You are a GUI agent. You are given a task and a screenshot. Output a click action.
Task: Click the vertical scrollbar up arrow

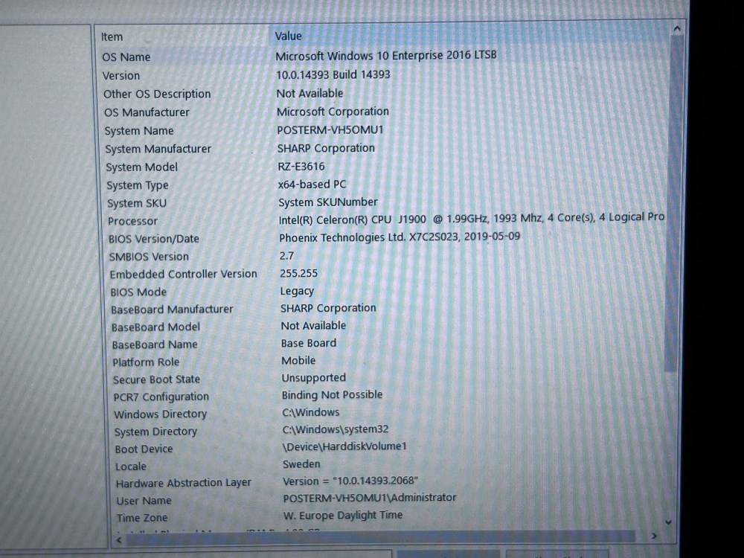pyautogui.click(x=677, y=29)
